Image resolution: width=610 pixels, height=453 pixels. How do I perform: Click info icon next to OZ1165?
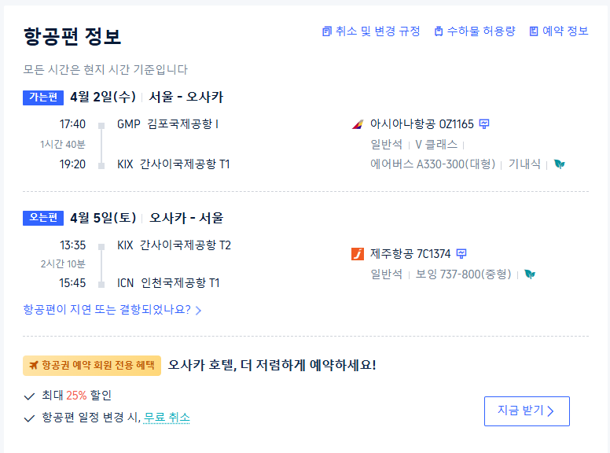[x=484, y=124]
